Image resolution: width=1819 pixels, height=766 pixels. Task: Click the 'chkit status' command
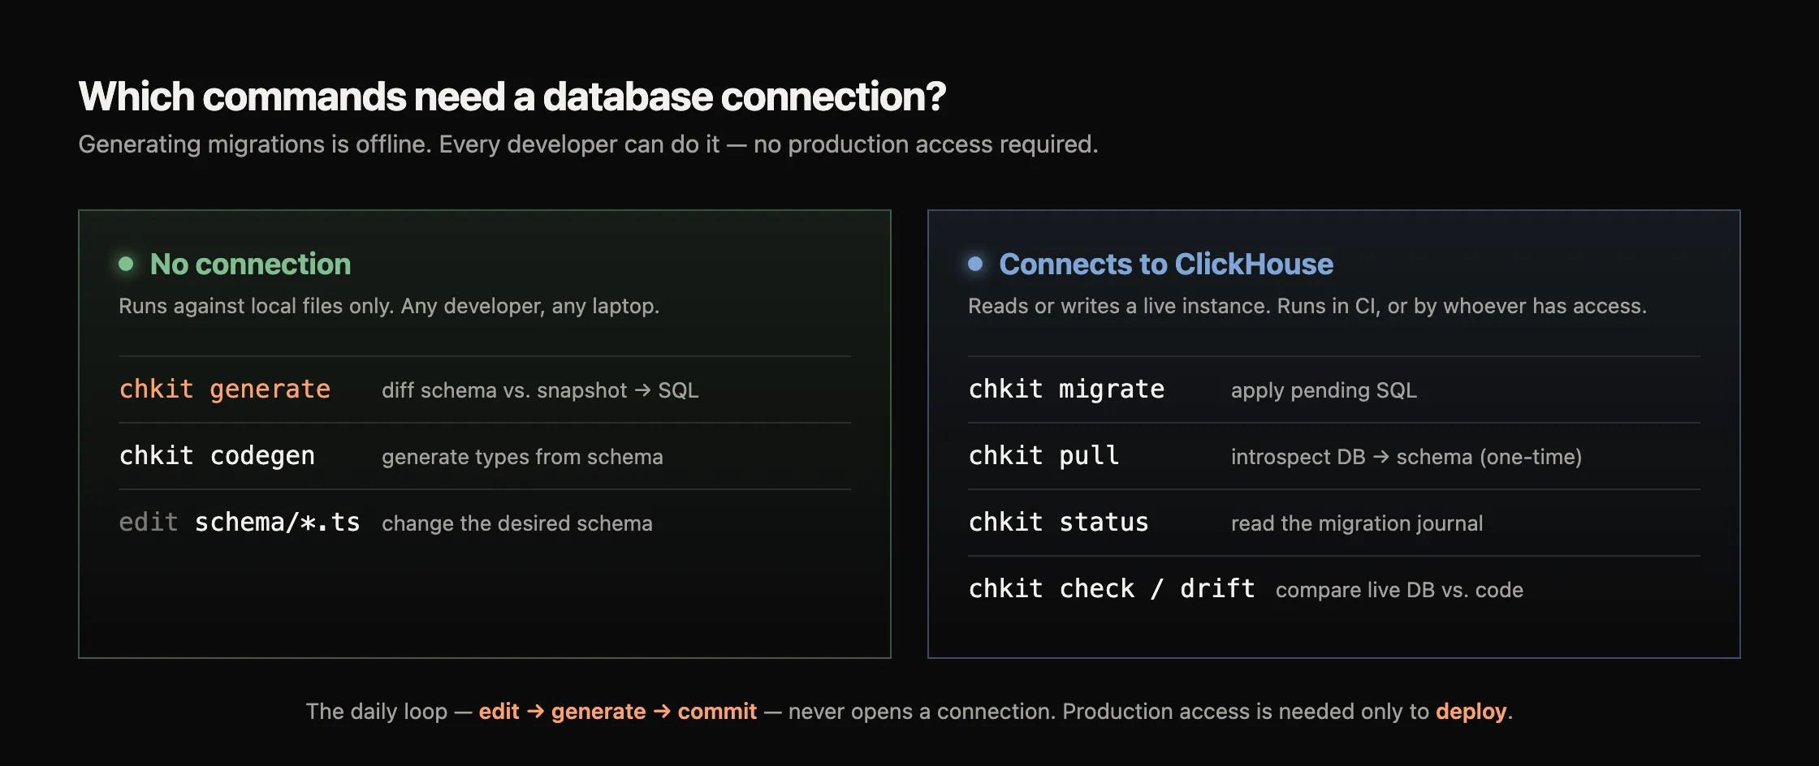[1059, 523]
